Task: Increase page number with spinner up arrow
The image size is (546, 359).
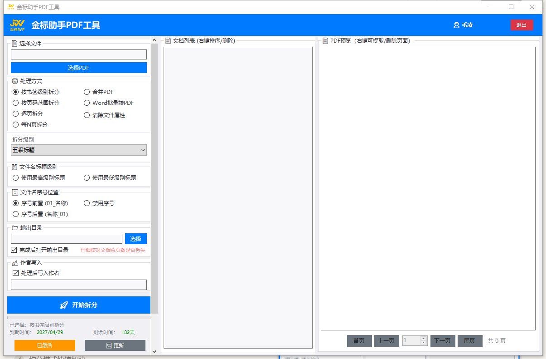Action: point(424,338)
